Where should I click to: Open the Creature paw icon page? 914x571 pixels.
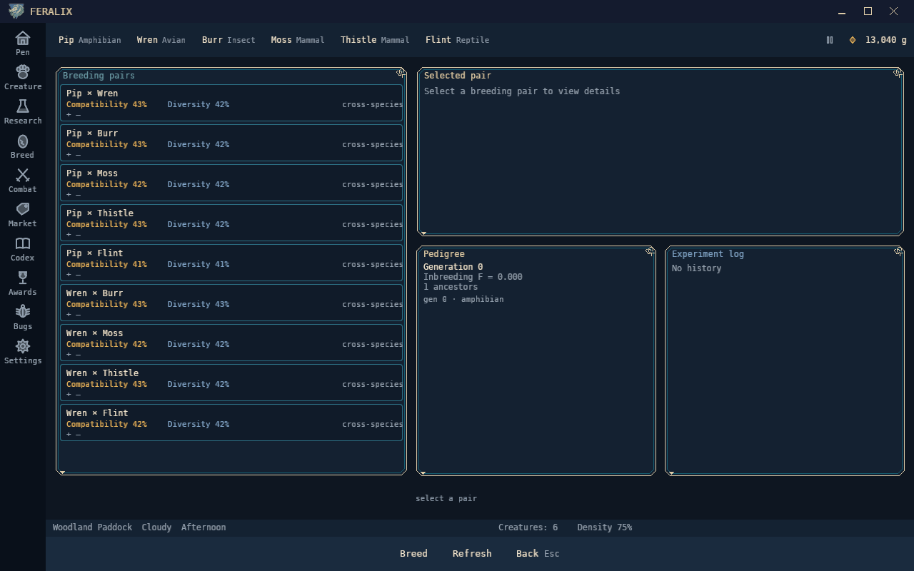23,77
